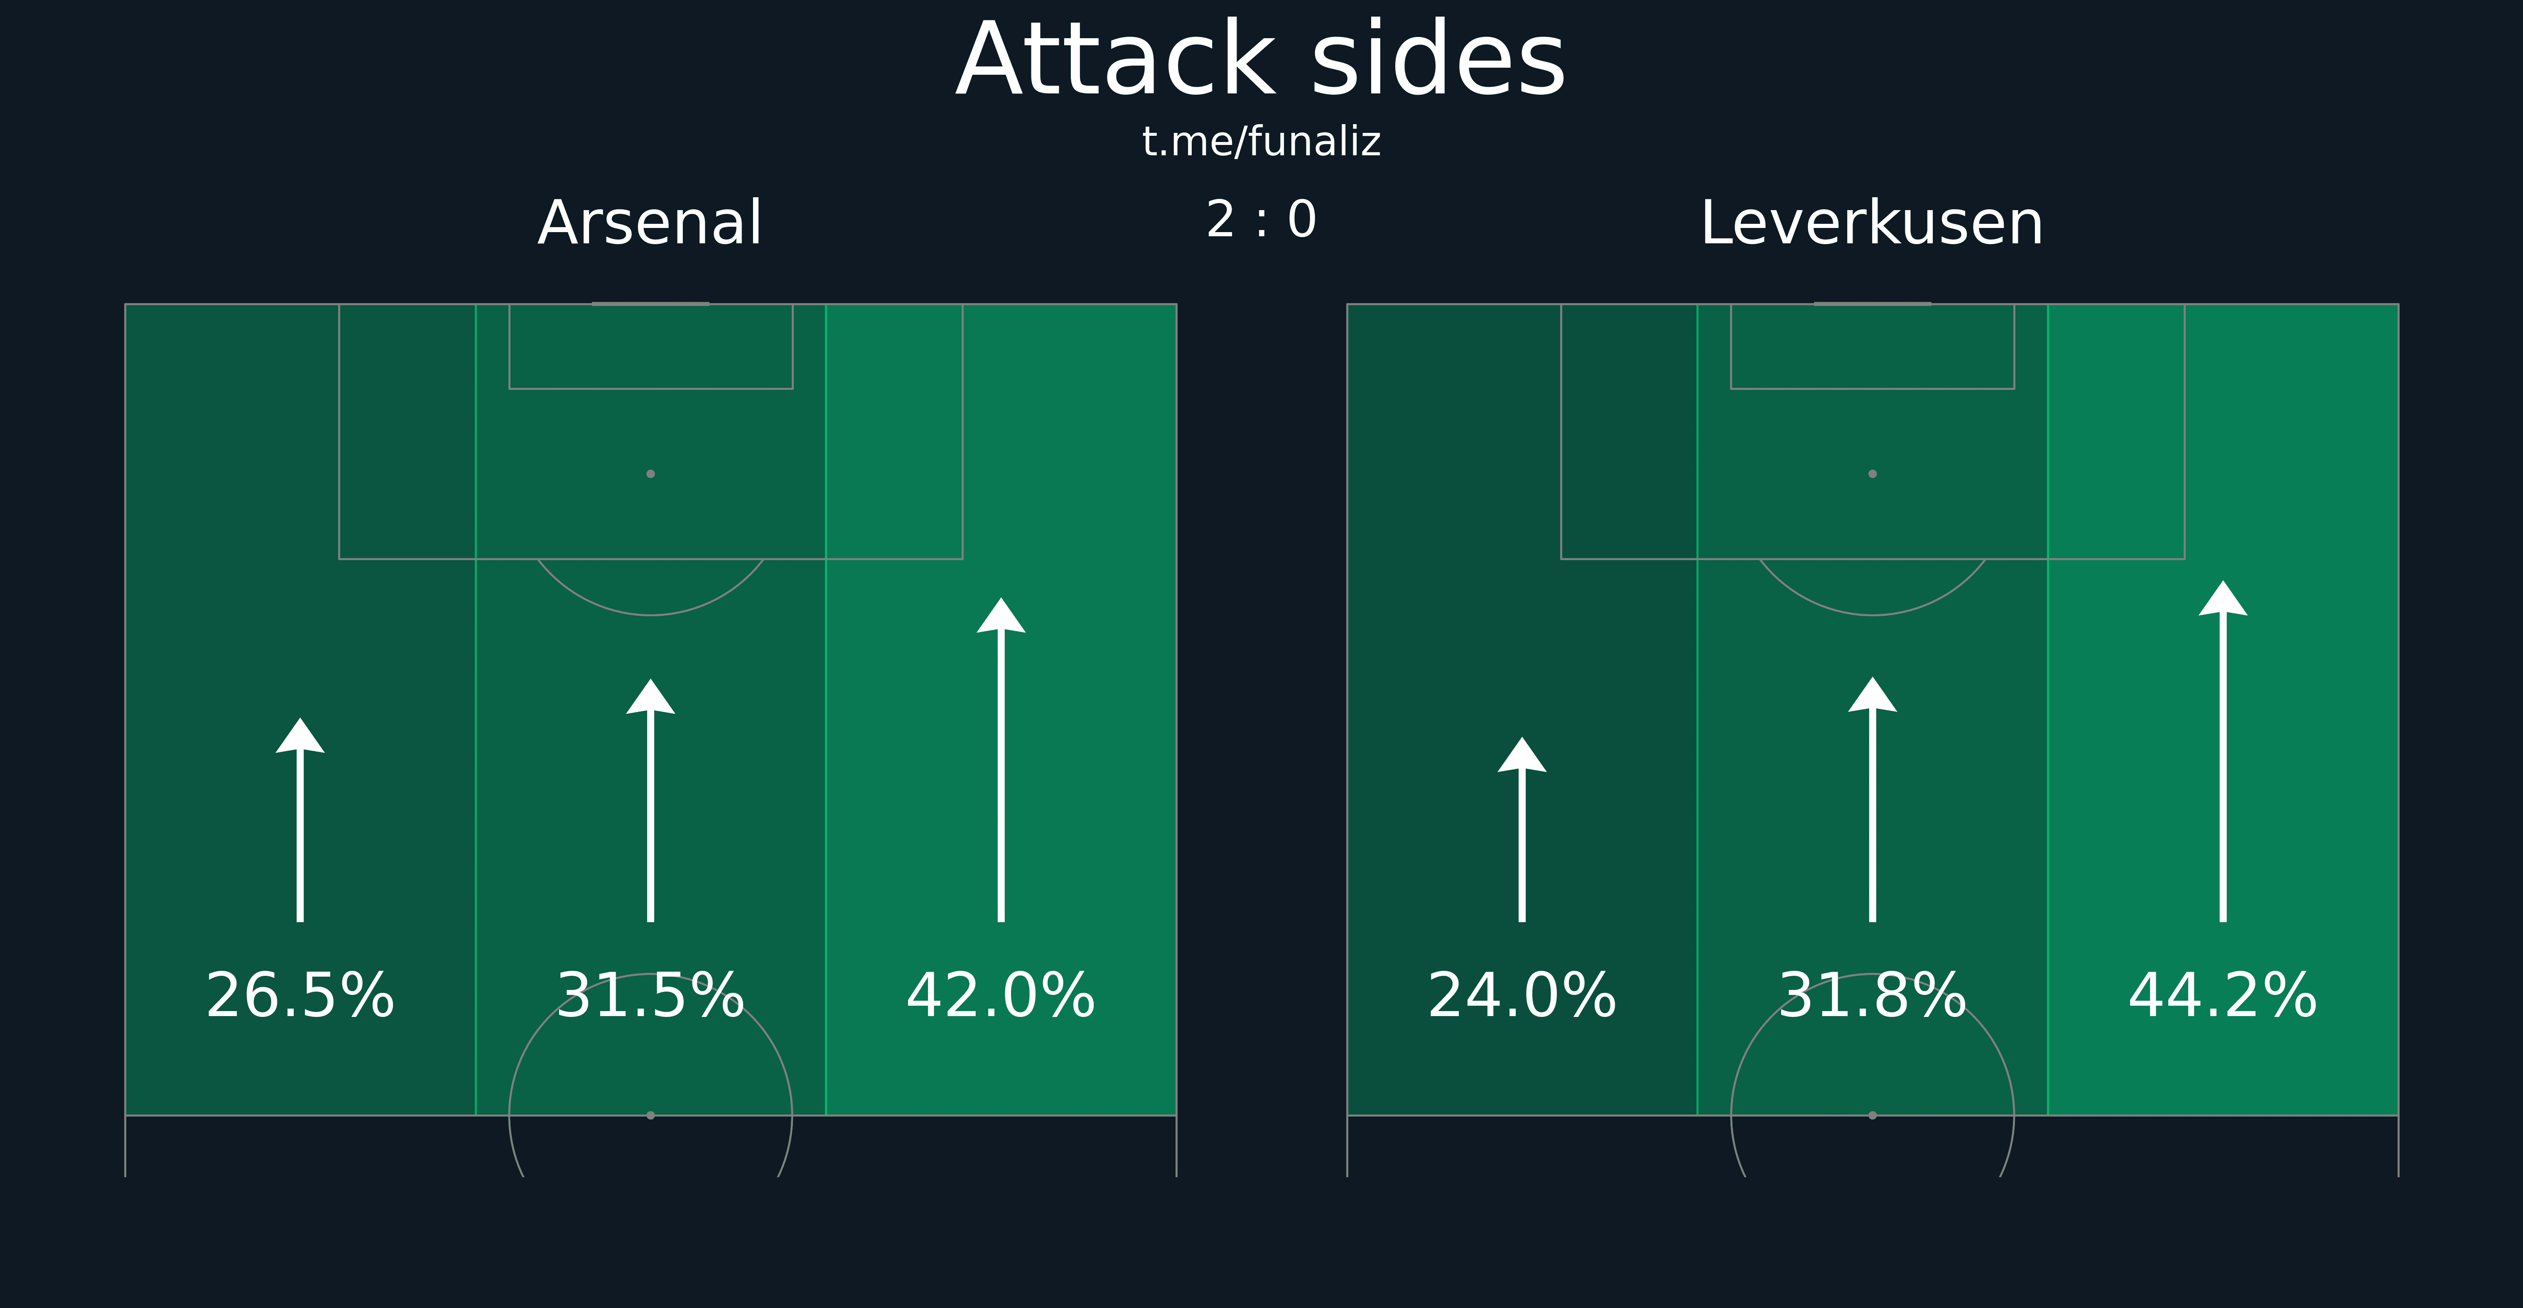
Task: Click Leverkusen's central attack arrow
Action: tap(1873, 799)
